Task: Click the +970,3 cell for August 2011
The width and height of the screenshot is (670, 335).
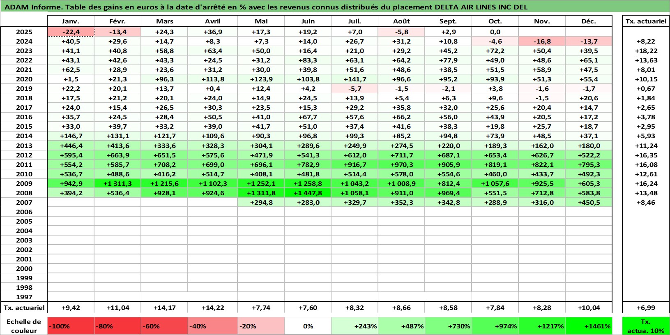Action: (x=401, y=165)
